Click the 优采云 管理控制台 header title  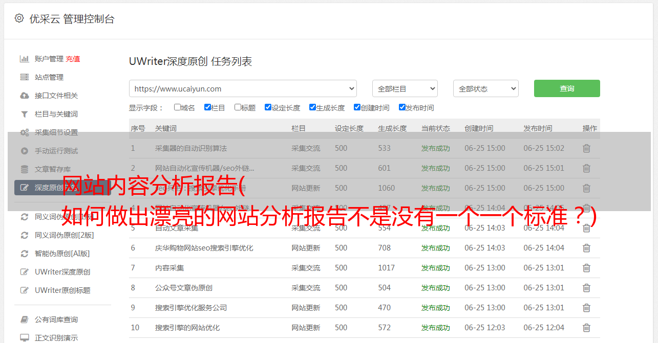[72, 19]
